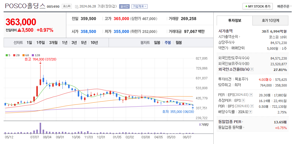Open help icon next to 배당수익률 2024.02
295x144 pixels.
click(250, 112)
